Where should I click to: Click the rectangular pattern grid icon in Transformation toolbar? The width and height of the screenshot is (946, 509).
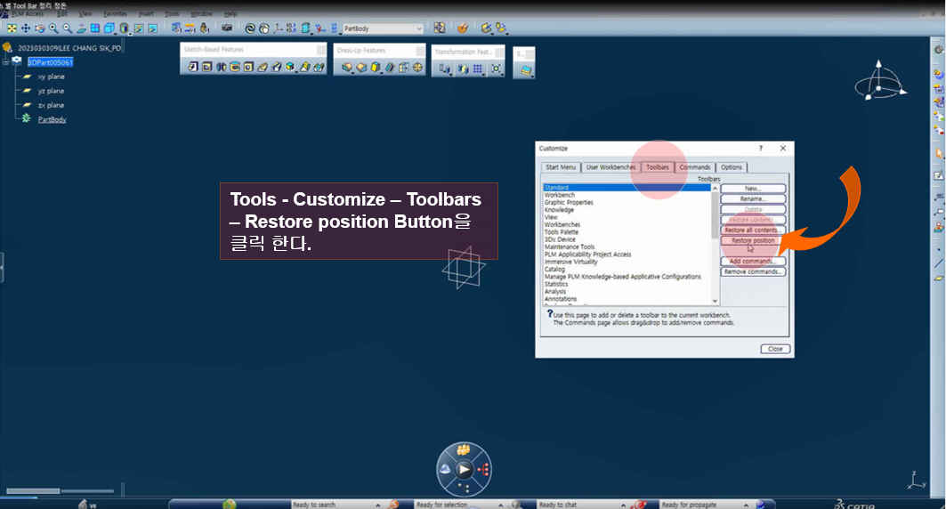[x=478, y=69]
